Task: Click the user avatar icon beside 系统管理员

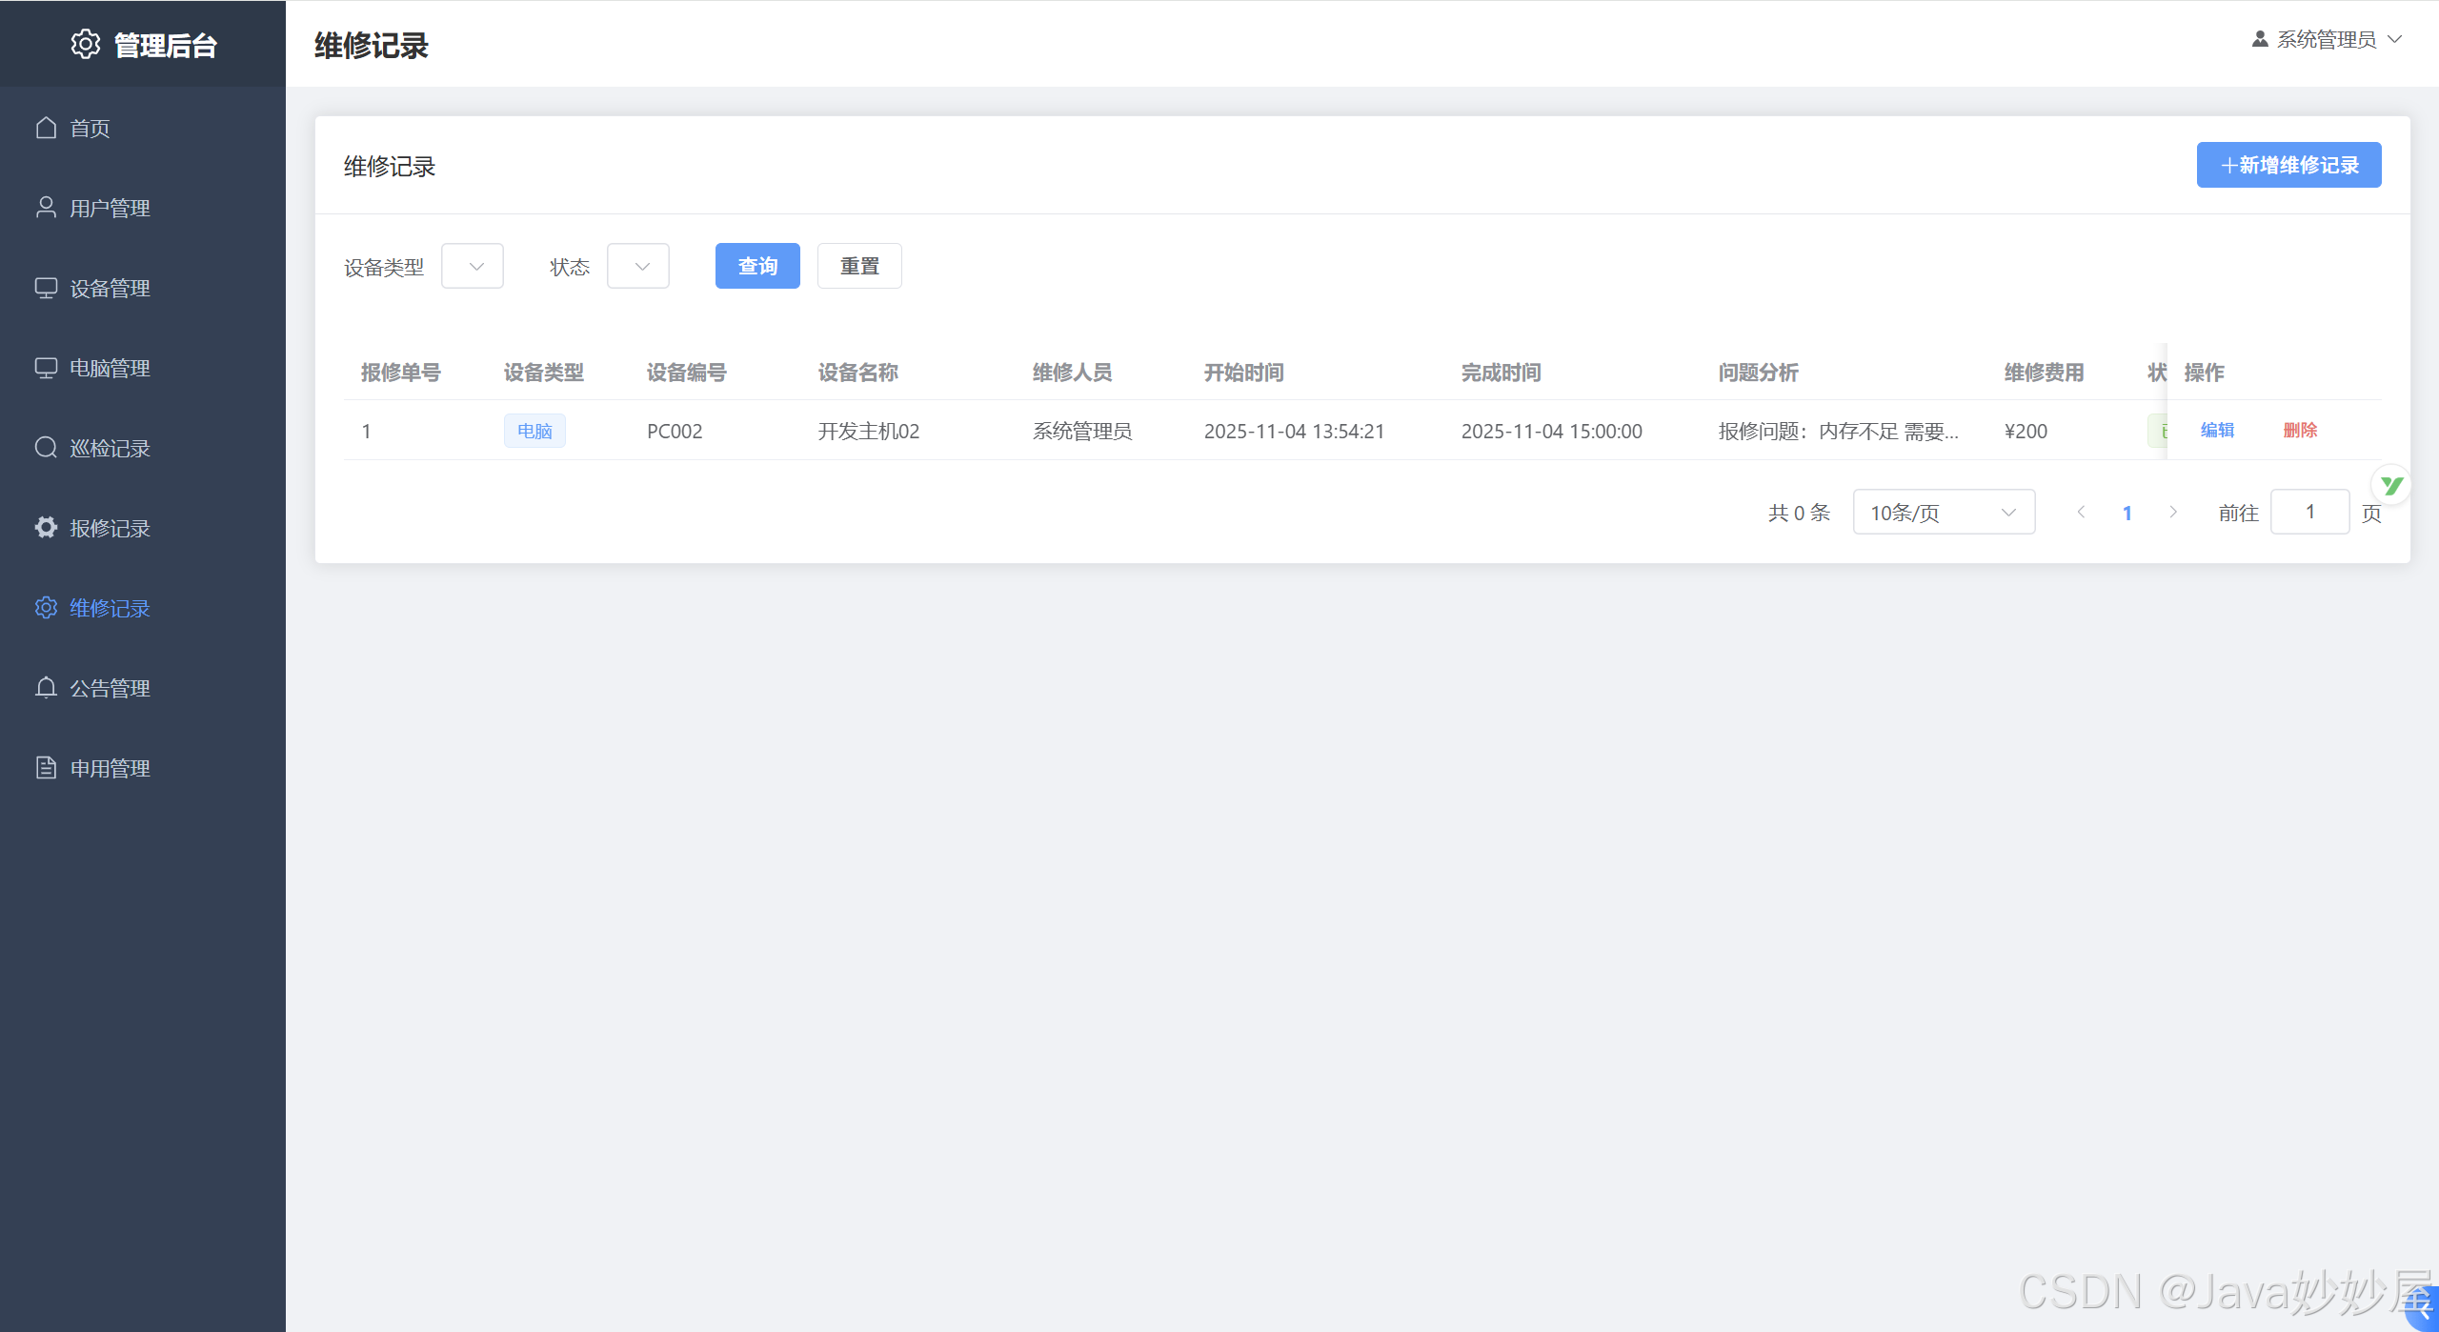Action: pos(2260,39)
